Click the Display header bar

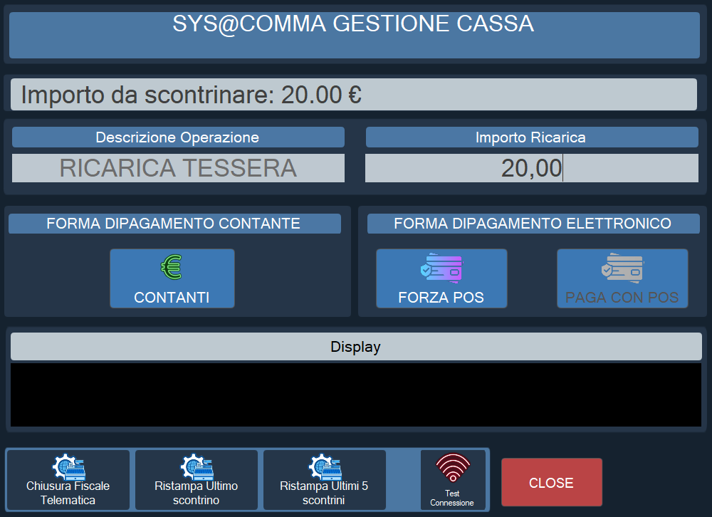356,347
